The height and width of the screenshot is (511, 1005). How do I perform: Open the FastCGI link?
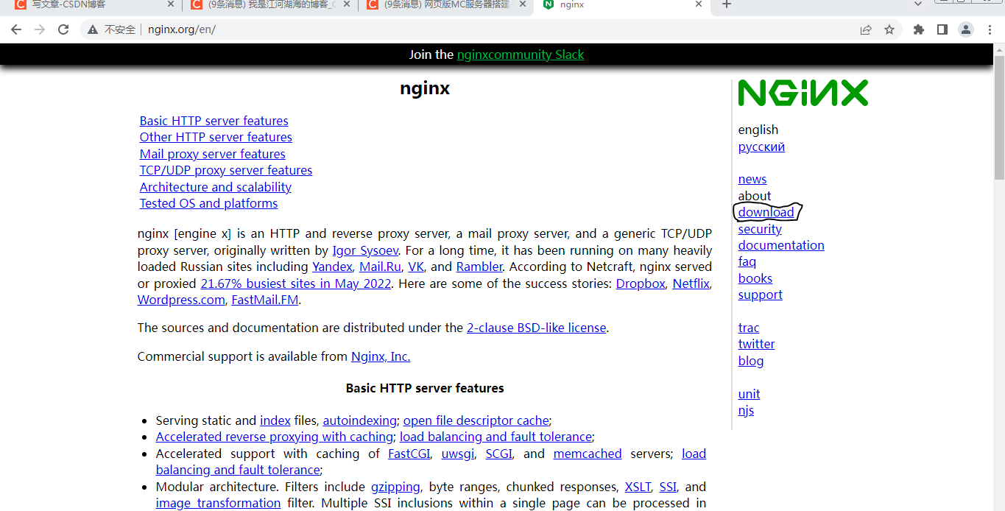click(x=409, y=454)
